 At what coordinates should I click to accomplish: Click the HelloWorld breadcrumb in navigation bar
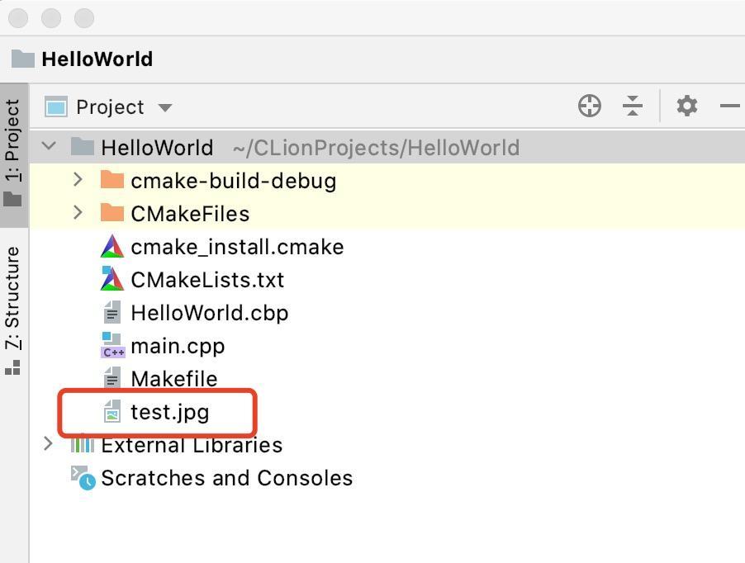click(97, 59)
